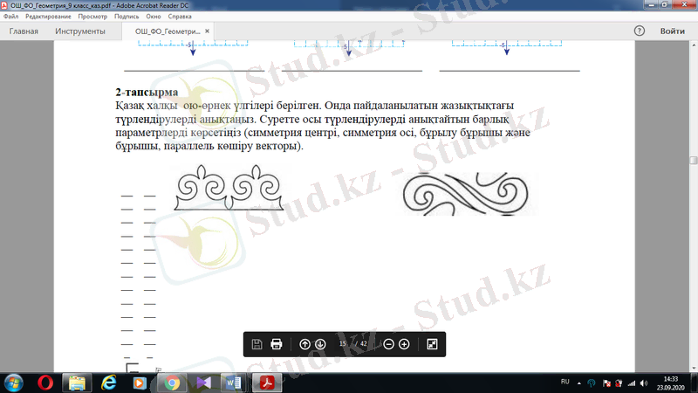Click the fit-page view icon in floating toolbar
This screenshot has height=393, width=698.
pyautogui.click(x=432, y=344)
